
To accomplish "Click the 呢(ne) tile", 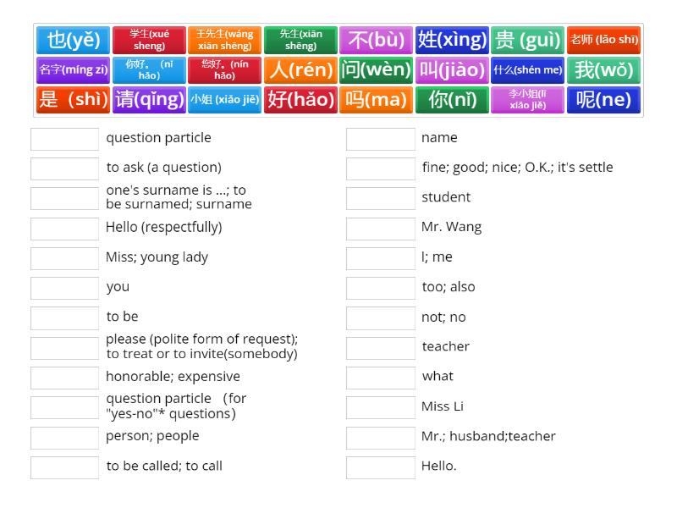I will coord(604,100).
